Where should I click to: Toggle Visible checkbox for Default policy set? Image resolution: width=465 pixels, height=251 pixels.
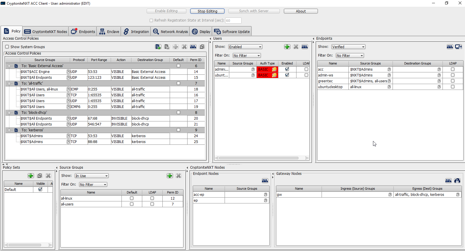(x=40, y=189)
